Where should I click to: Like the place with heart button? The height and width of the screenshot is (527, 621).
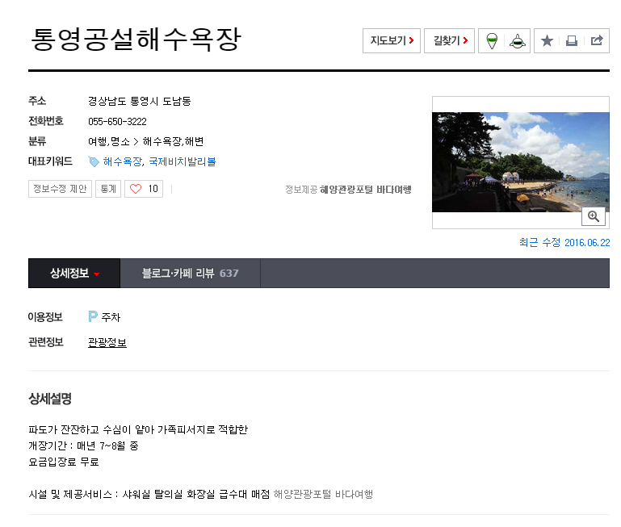click(144, 189)
